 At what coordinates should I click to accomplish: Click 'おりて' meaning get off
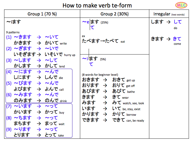click(118, 85)
